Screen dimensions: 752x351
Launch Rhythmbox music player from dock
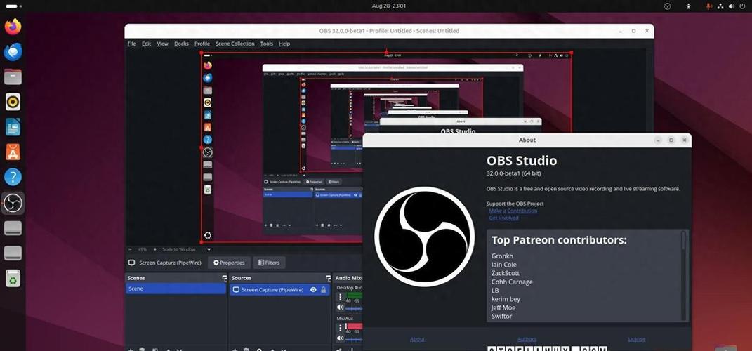(13, 102)
